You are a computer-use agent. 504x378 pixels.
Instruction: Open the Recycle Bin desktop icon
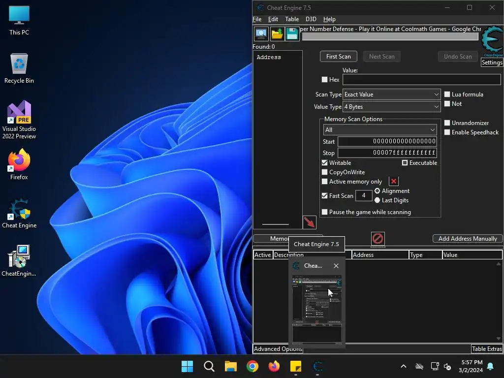19,68
